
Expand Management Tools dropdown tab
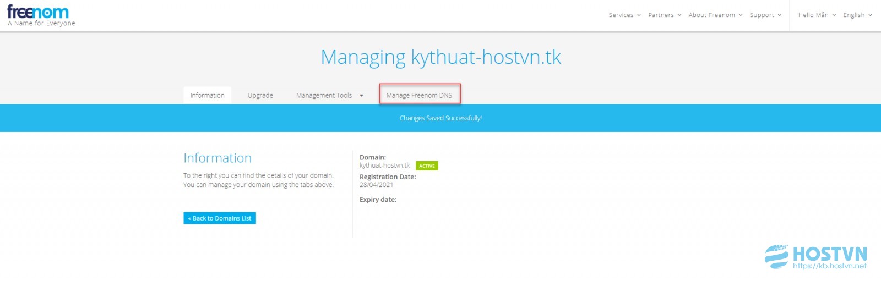[x=329, y=95]
